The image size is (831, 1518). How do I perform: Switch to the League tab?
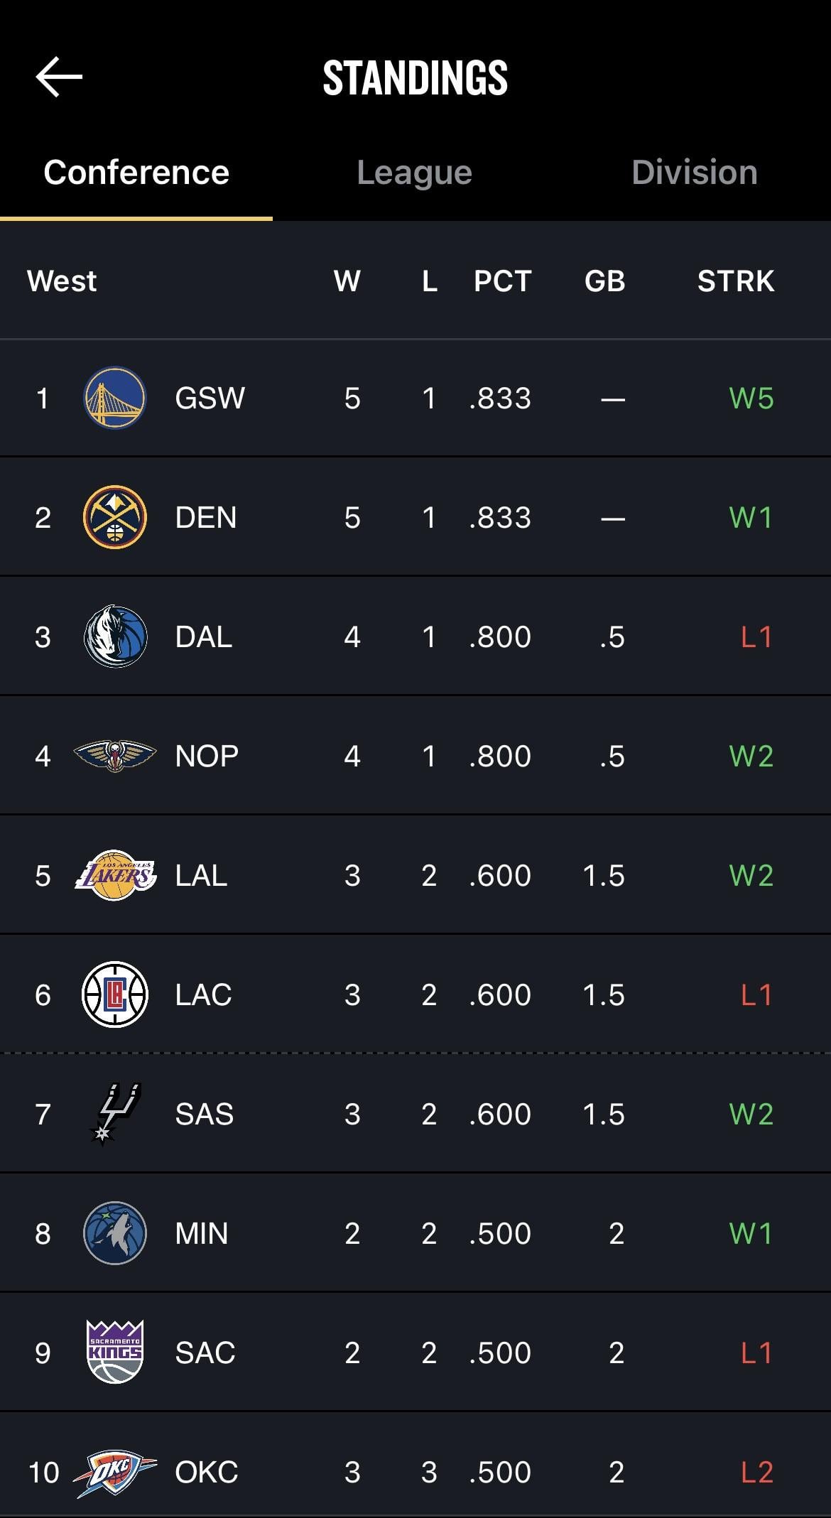tap(414, 173)
